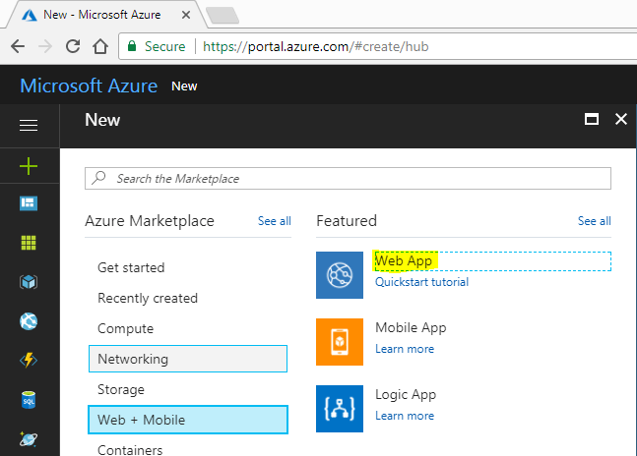Go back in the browser

(18, 46)
